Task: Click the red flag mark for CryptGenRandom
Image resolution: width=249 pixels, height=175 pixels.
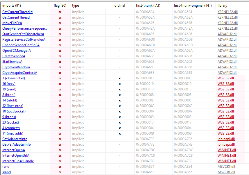Action: click(60, 67)
